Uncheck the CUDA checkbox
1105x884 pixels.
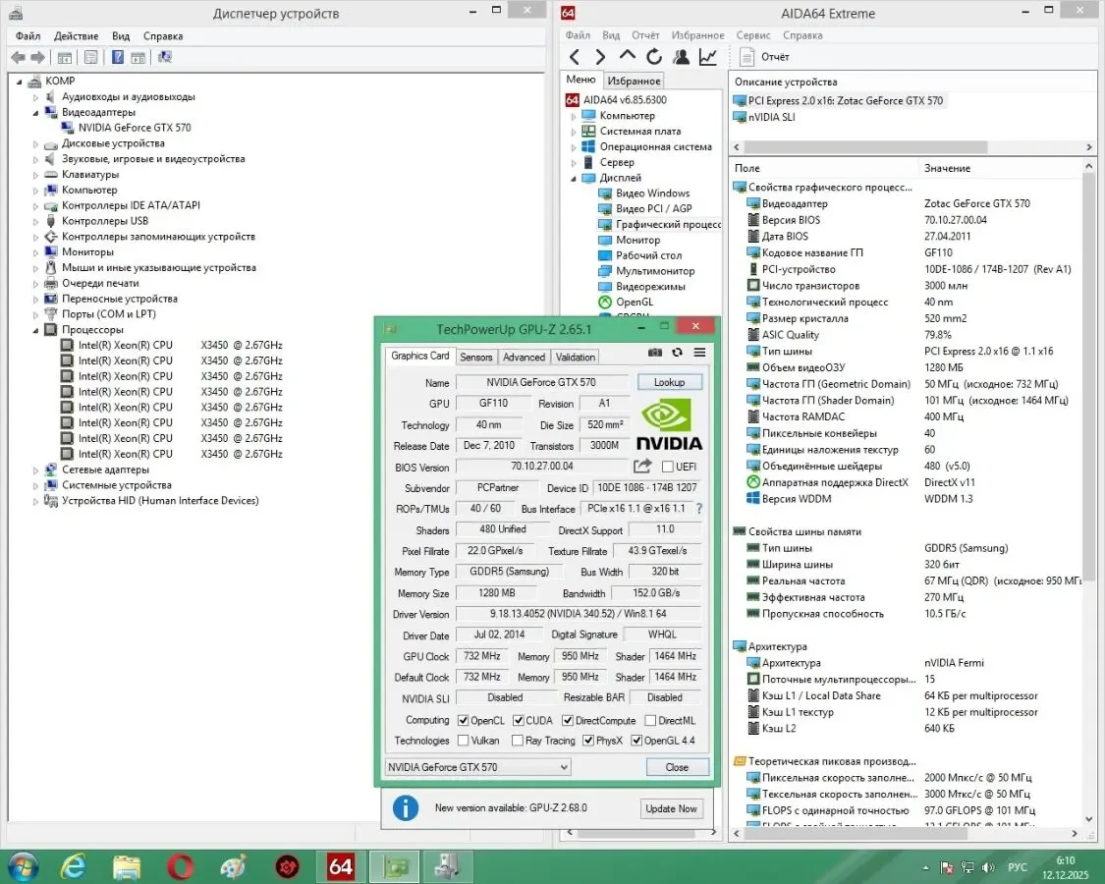pos(517,721)
